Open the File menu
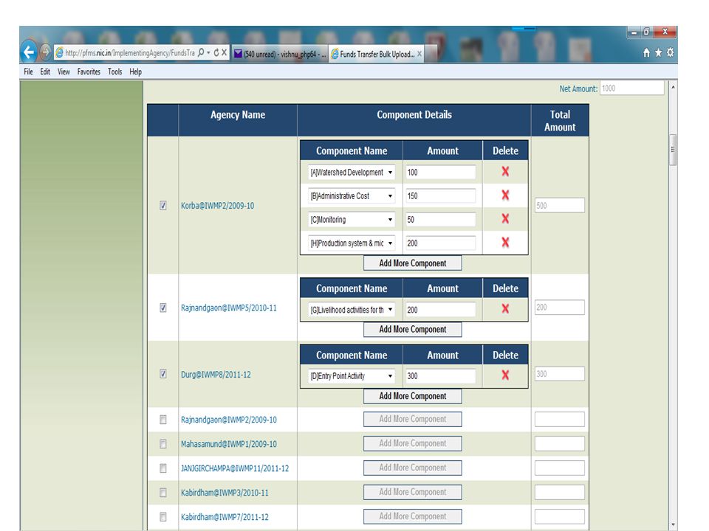The image size is (709, 531). pyautogui.click(x=28, y=72)
